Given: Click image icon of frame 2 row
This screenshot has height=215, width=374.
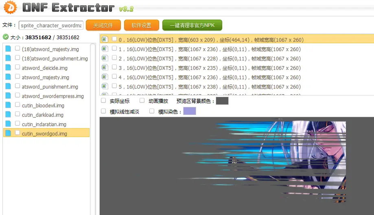Looking at the screenshot, I should (105, 58).
